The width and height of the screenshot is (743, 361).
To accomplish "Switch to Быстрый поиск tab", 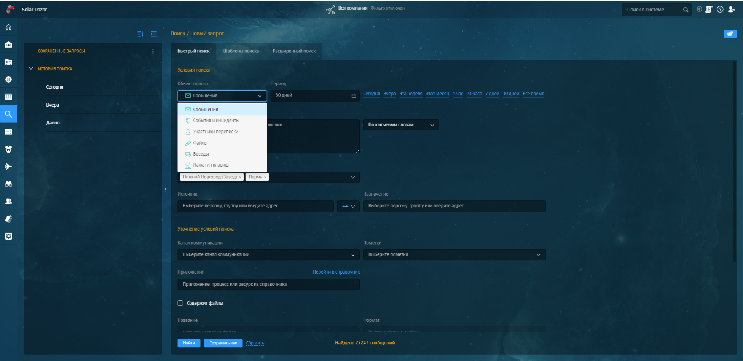I will pos(193,51).
